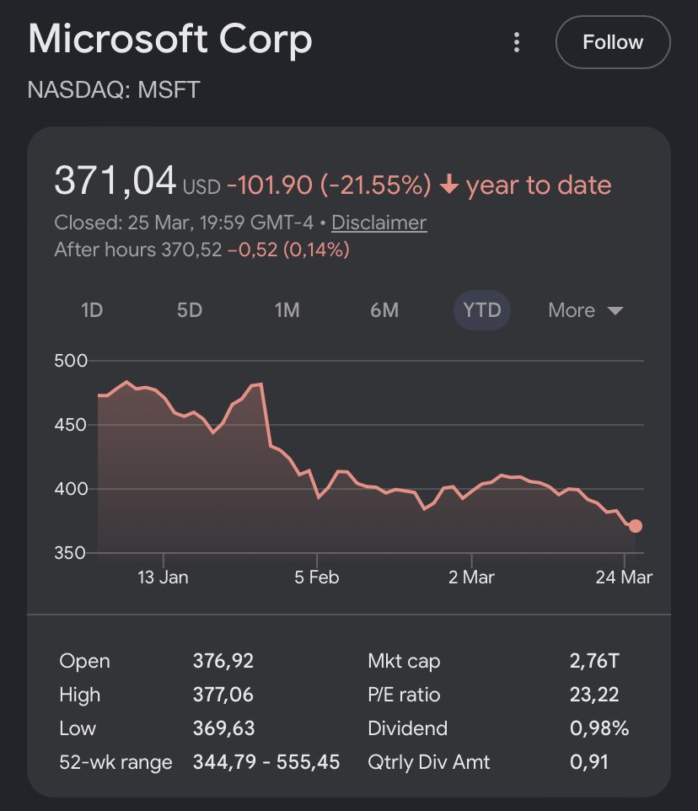Click the 371,04 price value
The height and width of the screenshot is (811, 698).
(x=115, y=180)
